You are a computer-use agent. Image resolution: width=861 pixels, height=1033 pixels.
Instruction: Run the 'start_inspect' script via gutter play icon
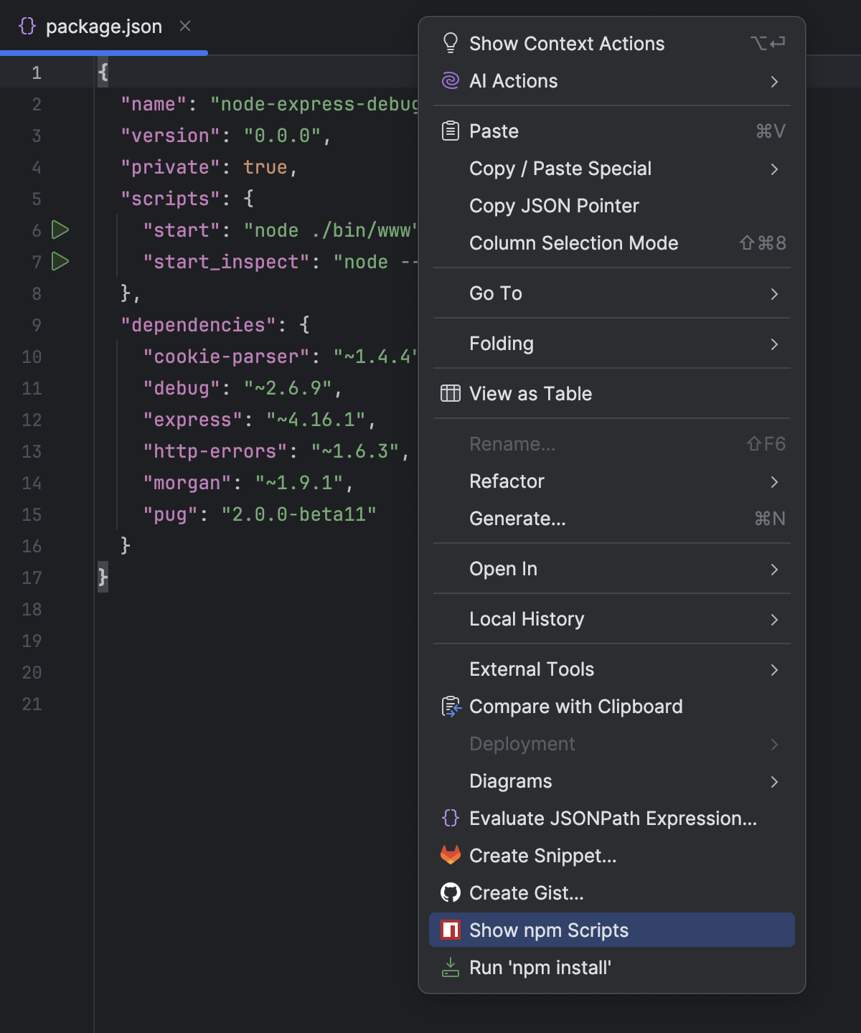pyautogui.click(x=60, y=262)
